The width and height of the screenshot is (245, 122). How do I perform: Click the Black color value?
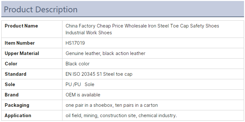point(77,64)
